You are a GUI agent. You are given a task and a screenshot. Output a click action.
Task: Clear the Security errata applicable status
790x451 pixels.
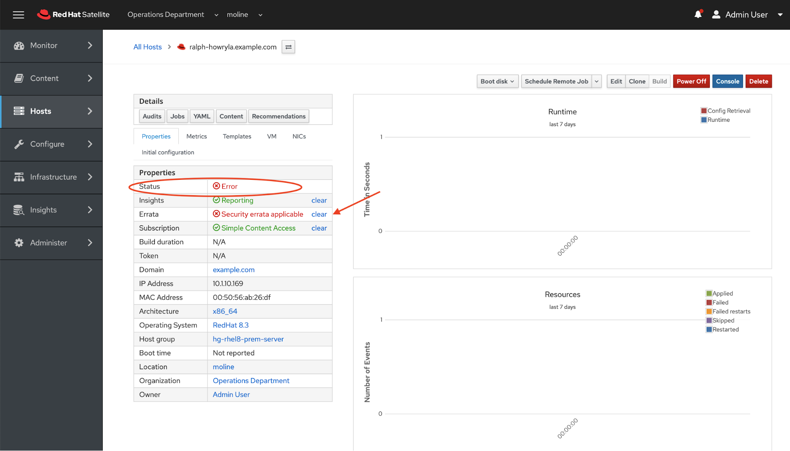(x=319, y=214)
